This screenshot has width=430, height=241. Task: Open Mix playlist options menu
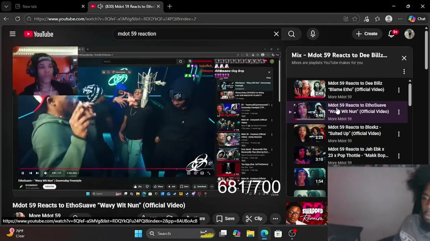click(404, 72)
